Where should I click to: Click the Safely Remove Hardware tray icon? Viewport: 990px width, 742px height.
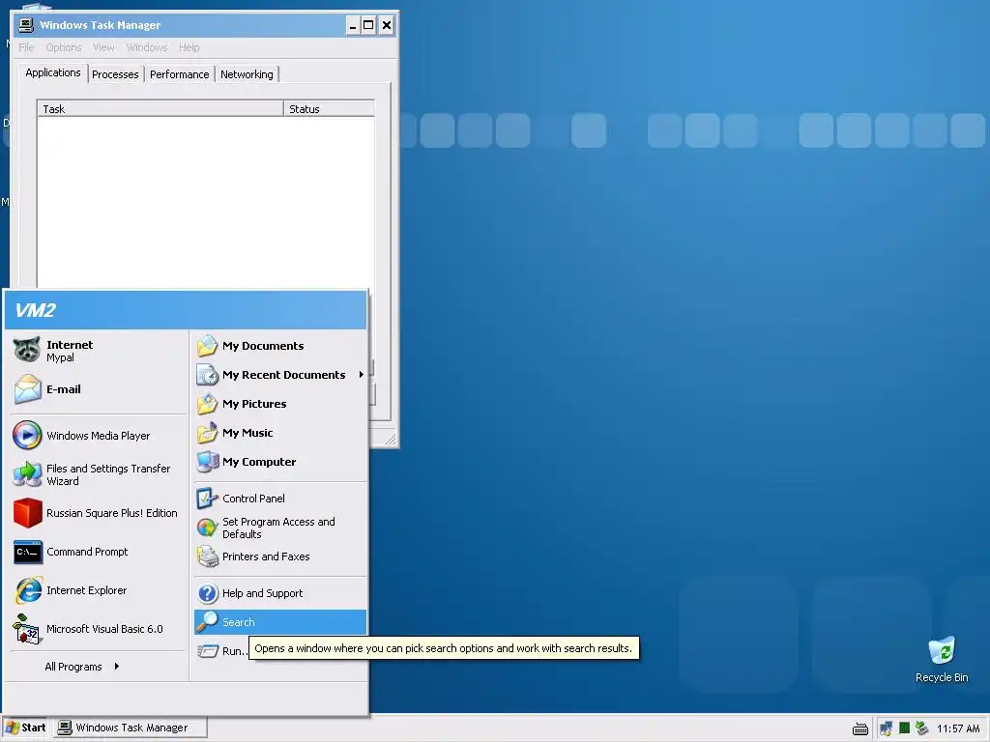(x=921, y=728)
